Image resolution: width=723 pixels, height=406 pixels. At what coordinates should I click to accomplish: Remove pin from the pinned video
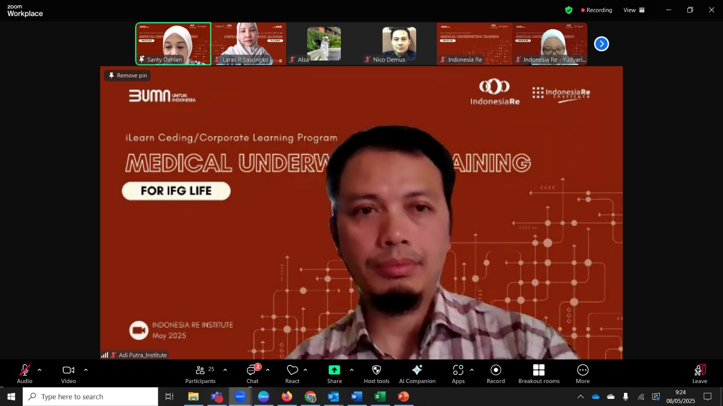(x=127, y=75)
